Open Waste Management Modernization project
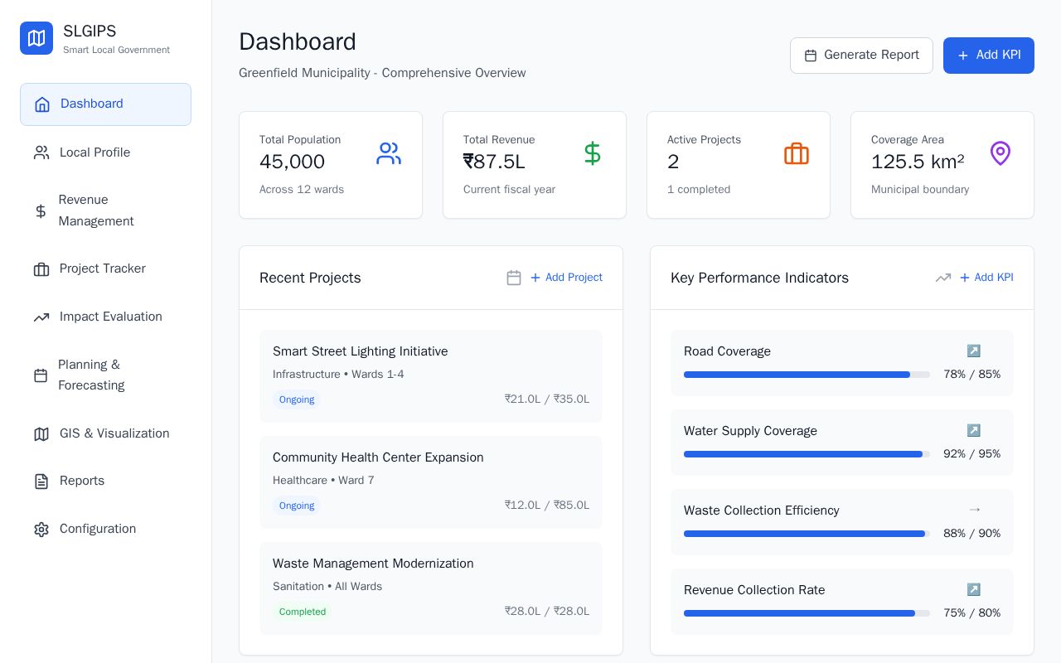 tap(431, 588)
